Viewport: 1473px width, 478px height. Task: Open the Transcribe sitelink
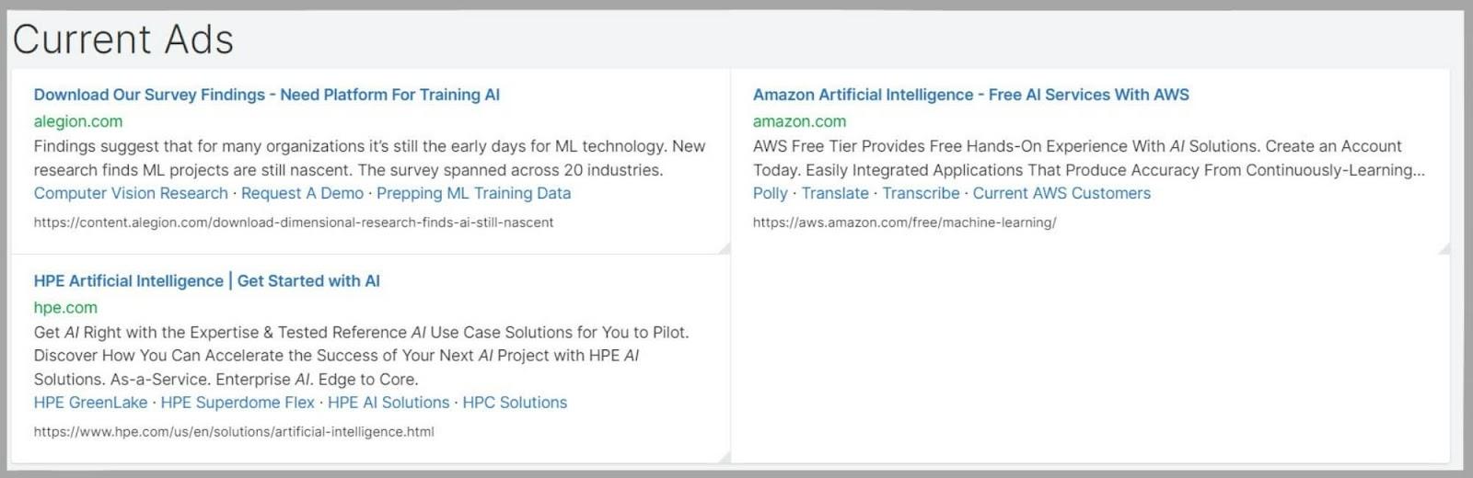pyautogui.click(x=921, y=193)
